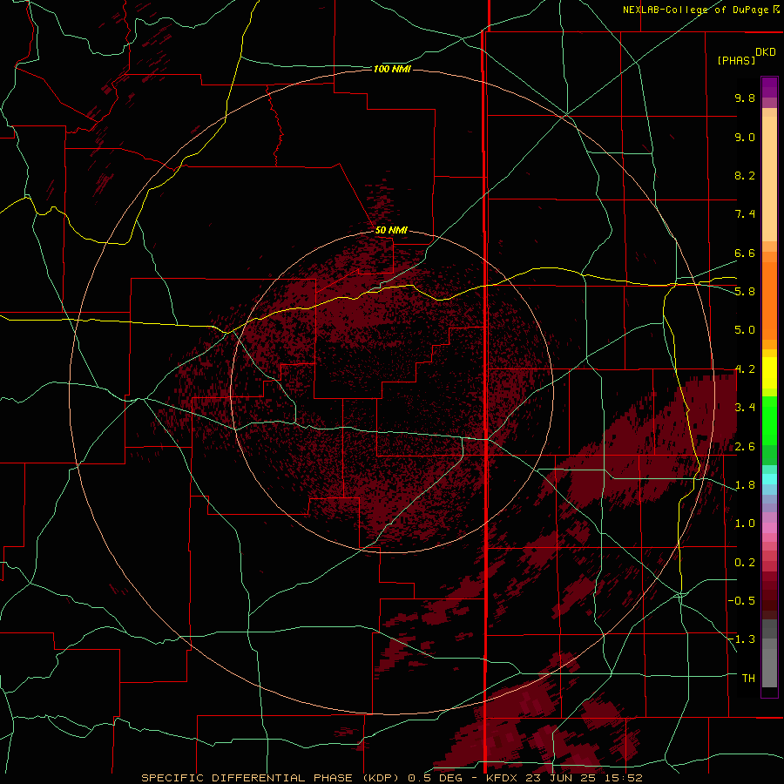Click the cyan segment of color bar
The height and width of the screenshot is (784, 784).
coord(769,479)
